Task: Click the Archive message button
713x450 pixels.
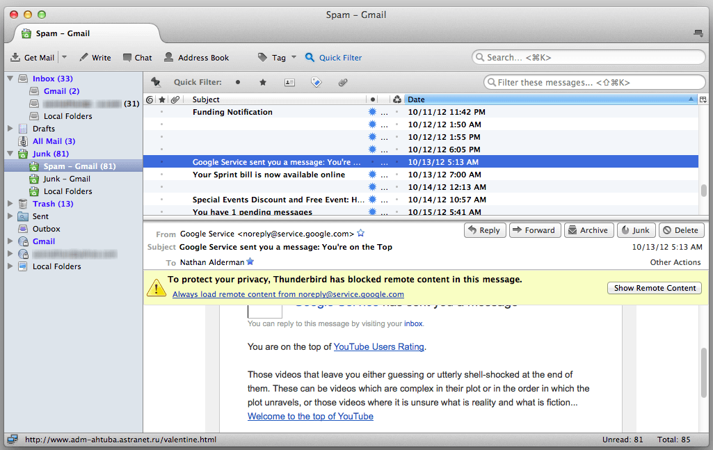Action: (x=587, y=230)
